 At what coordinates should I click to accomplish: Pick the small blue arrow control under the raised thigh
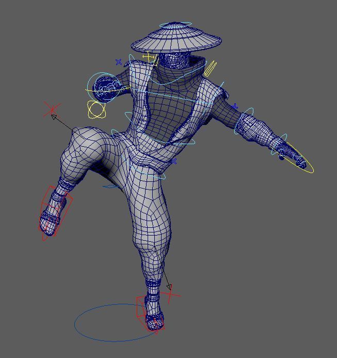[110, 186]
